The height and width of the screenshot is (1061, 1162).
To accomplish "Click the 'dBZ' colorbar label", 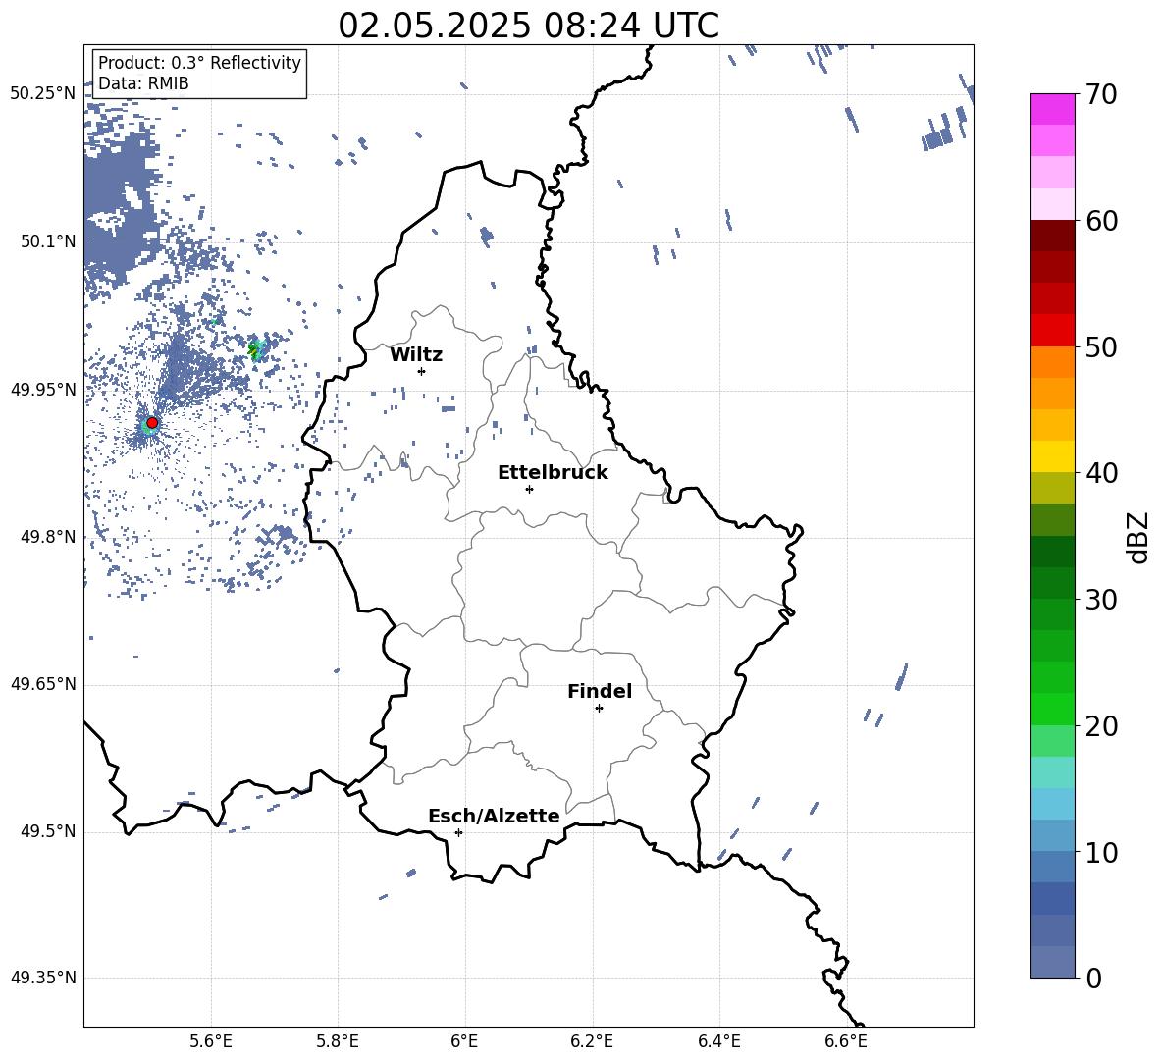I will [x=1136, y=537].
